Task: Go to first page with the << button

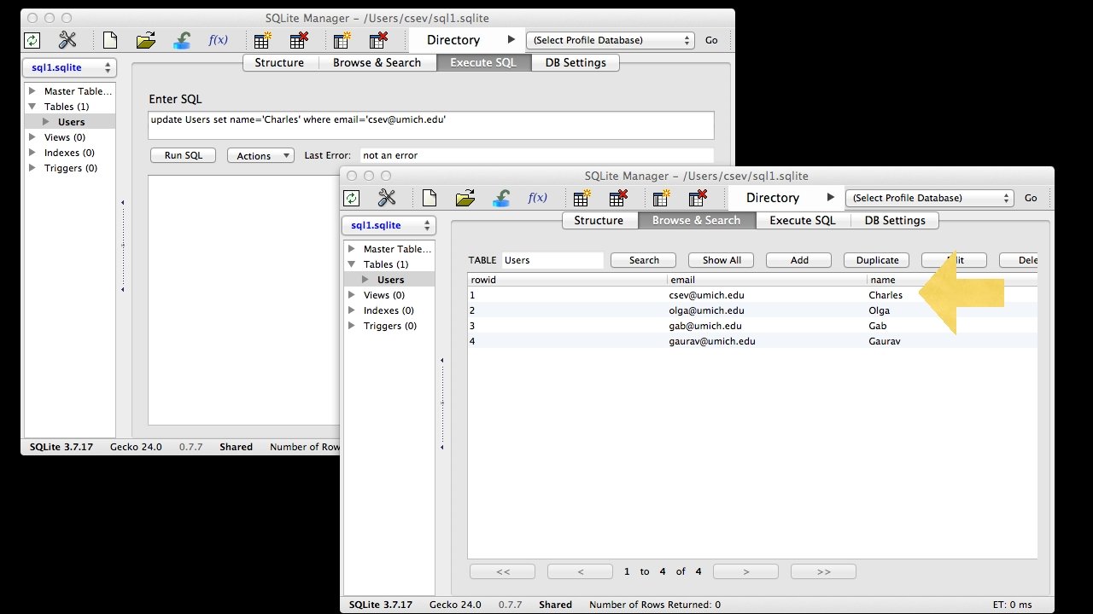Action: [503, 571]
